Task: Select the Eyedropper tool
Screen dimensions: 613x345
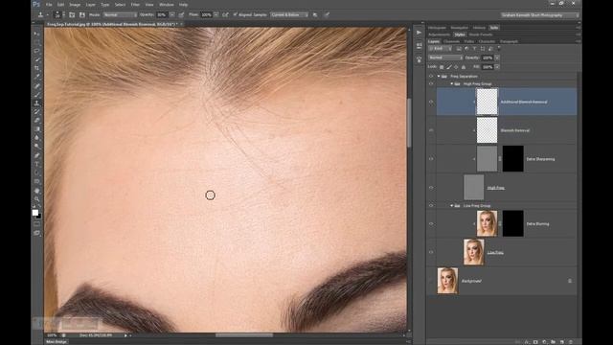Action: (x=36, y=77)
